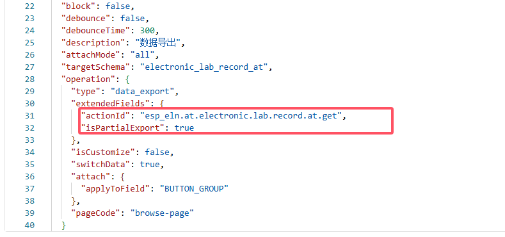Image resolution: width=505 pixels, height=237 pixels.
Task: Click the closing brace on line 40
Action: coord(64,225)
